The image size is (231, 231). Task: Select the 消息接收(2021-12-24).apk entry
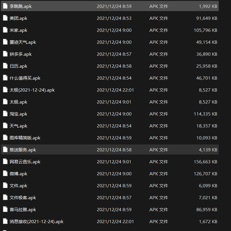coord(36,221)
